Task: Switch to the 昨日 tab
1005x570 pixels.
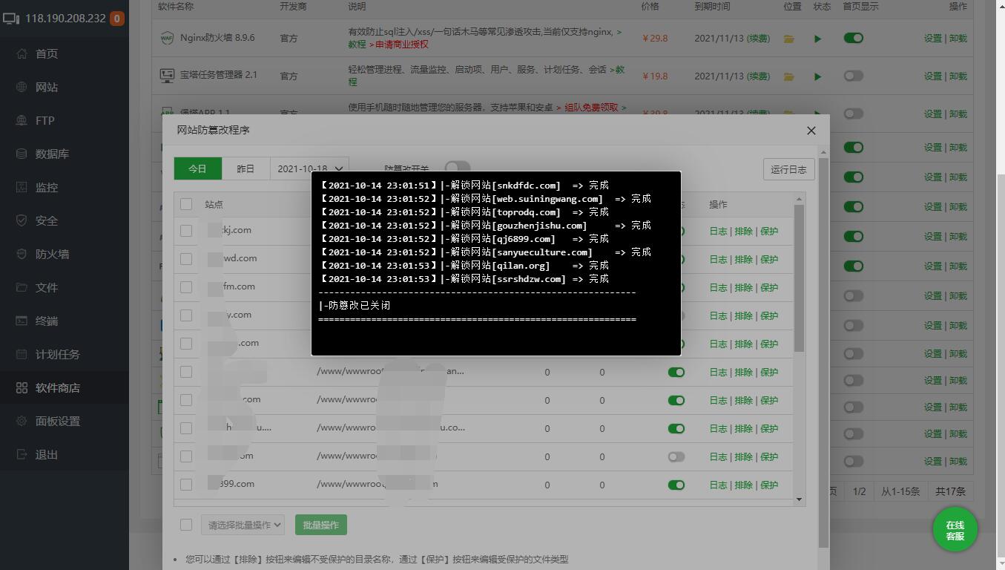Action: pyautogui.click(x=246, y=168)
